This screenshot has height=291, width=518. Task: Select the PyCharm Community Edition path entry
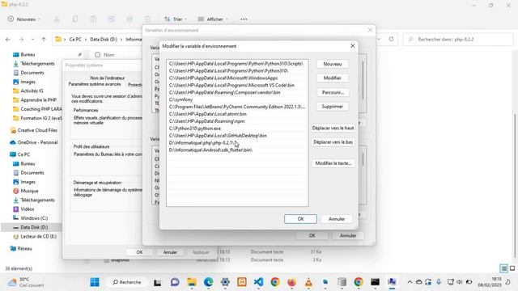point(237,107)
